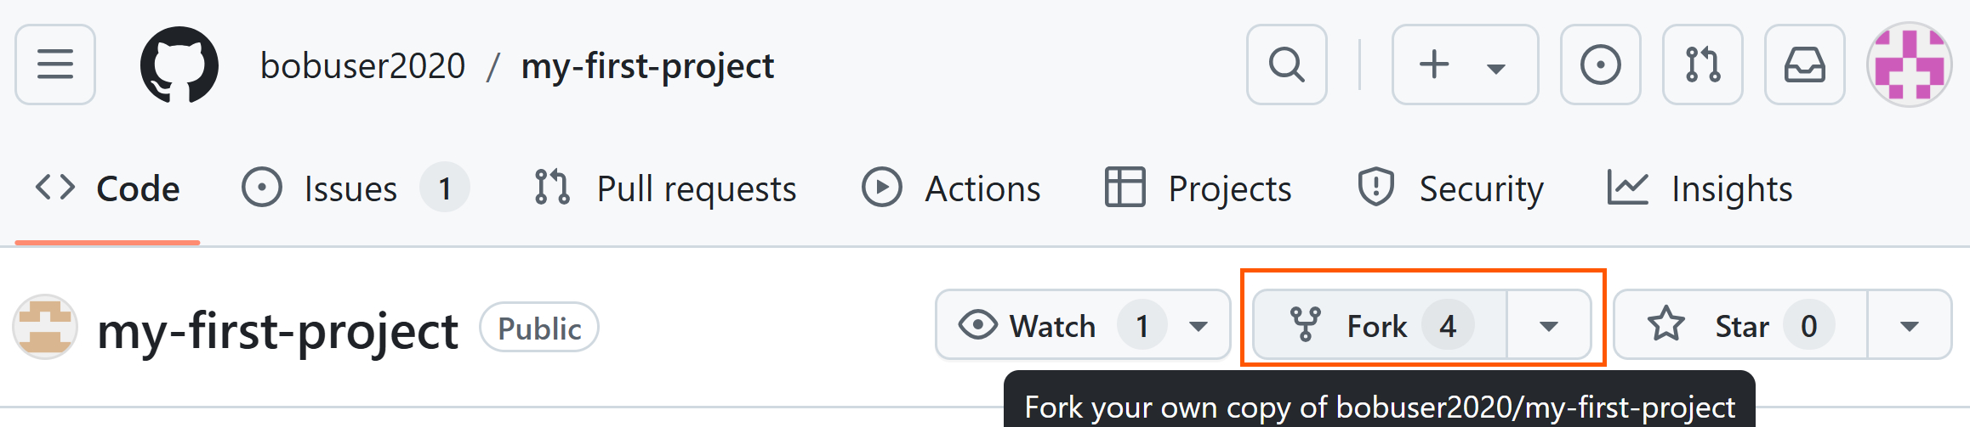Image resolution: width=1970 pixels, height=427 pixels.
Task: Expand the create new plus dropdown
Action: (1464, 65)
